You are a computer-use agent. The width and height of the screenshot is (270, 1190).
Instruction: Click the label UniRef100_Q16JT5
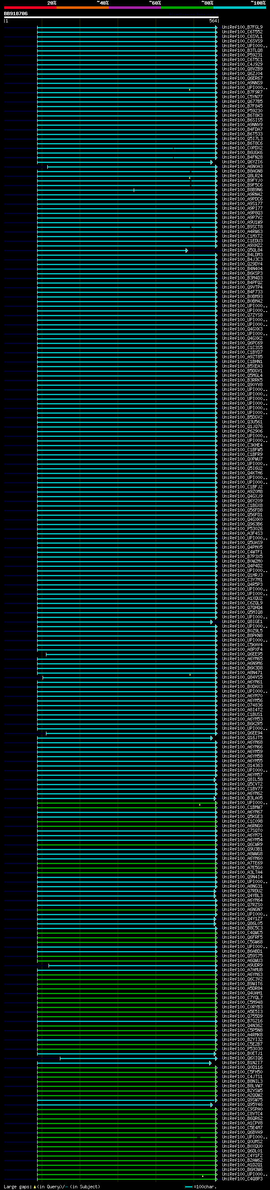(242, 738)
